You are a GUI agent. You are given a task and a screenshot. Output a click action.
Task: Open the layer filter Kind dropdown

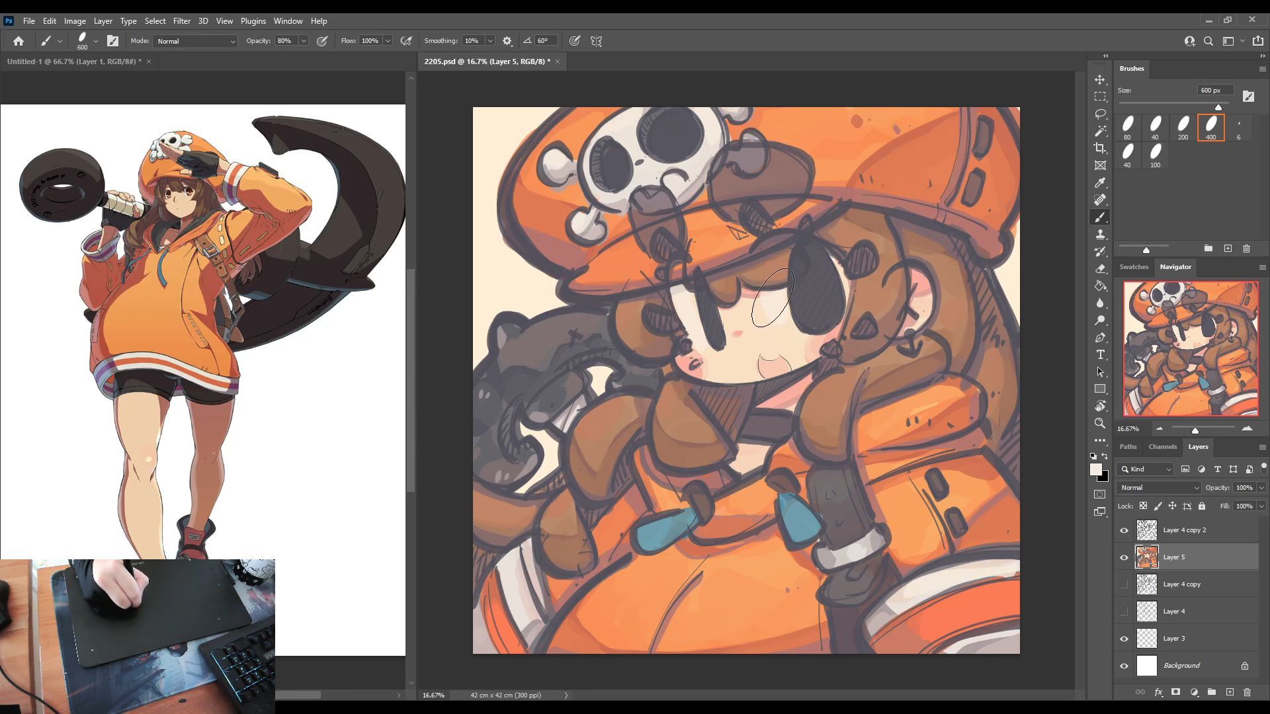(1146, 469)
